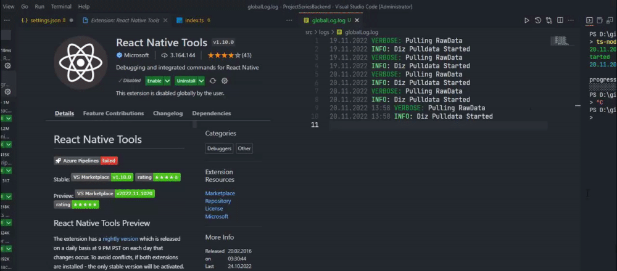617x271 pixels.
Task: Close the globalLog.log tab
Action: click(357, 20)
